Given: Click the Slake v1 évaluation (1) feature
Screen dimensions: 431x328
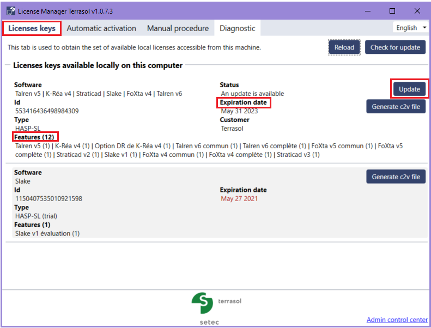Looking at the screenshot, I should click(x=47, y=233).
